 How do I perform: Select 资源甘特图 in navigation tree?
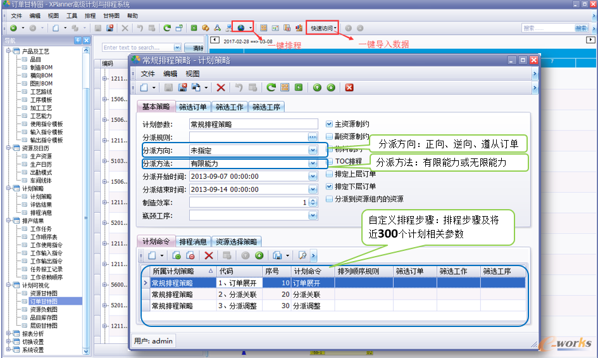[x=44, y=293]
